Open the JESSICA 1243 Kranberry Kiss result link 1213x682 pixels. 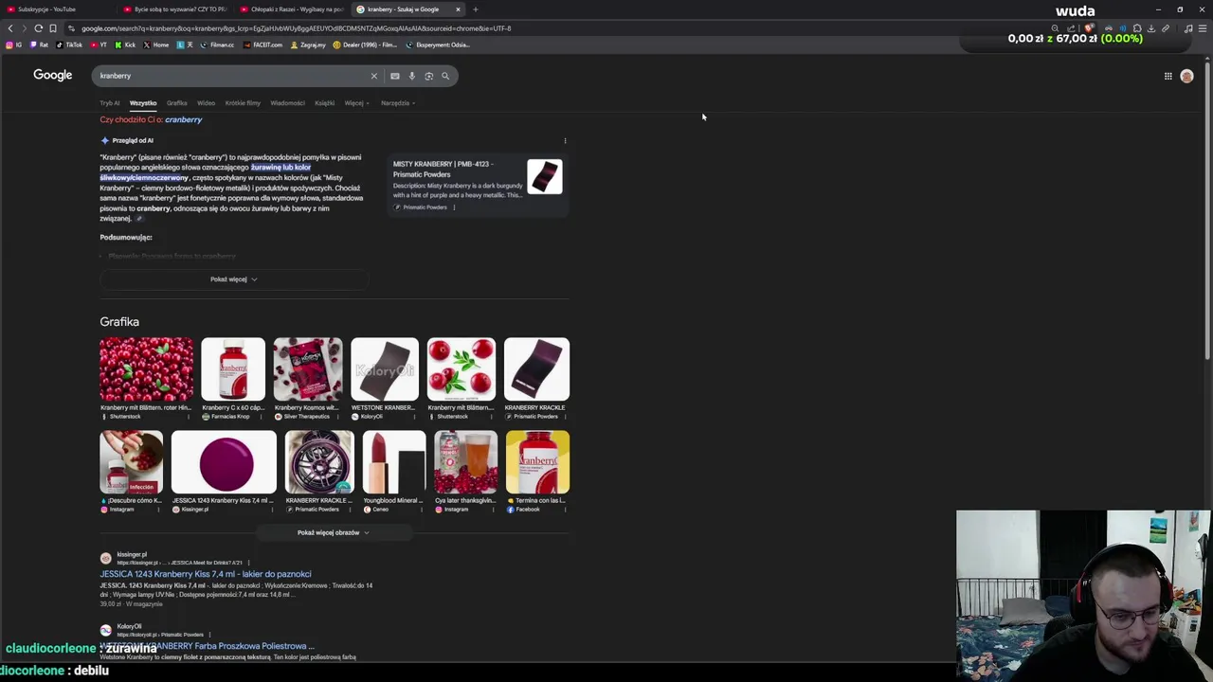[x=206, y=574]
